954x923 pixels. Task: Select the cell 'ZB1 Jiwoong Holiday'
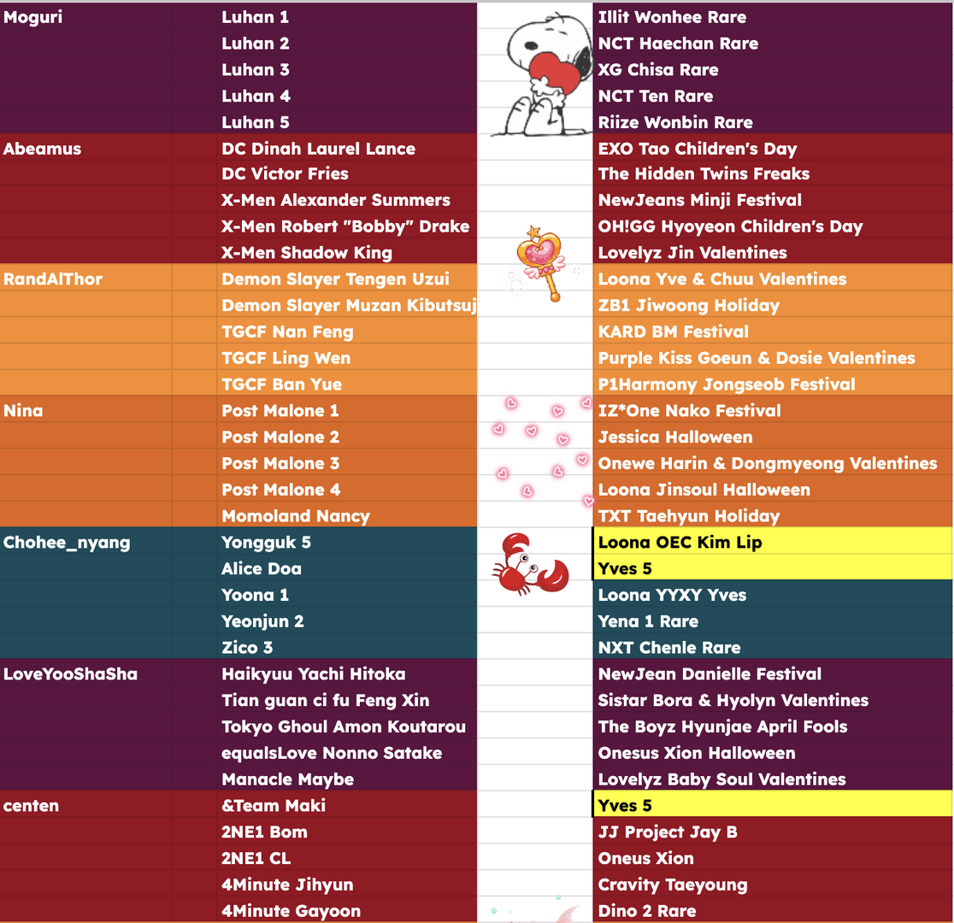pos(773,305)
